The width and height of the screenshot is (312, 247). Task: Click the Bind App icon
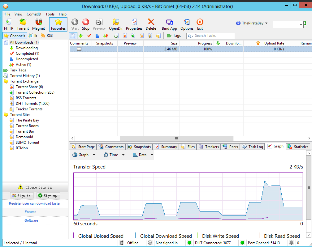pyautogui.click(x=169, y=24)
